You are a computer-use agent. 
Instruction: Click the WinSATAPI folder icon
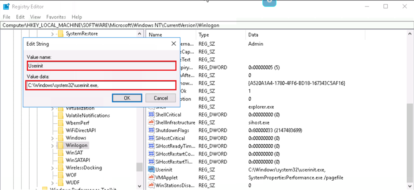61,160
